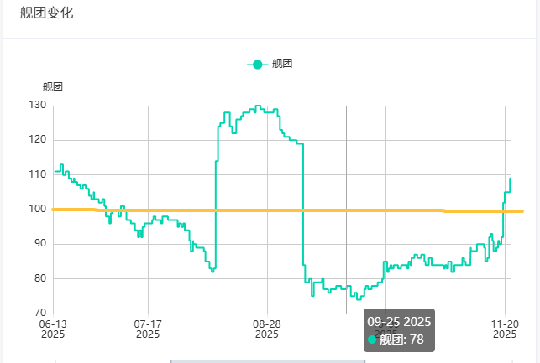Click the data zoom slider's left unselected area
Image resolution: width=540 pixels, height=363 pixels.
click(113, 360)
